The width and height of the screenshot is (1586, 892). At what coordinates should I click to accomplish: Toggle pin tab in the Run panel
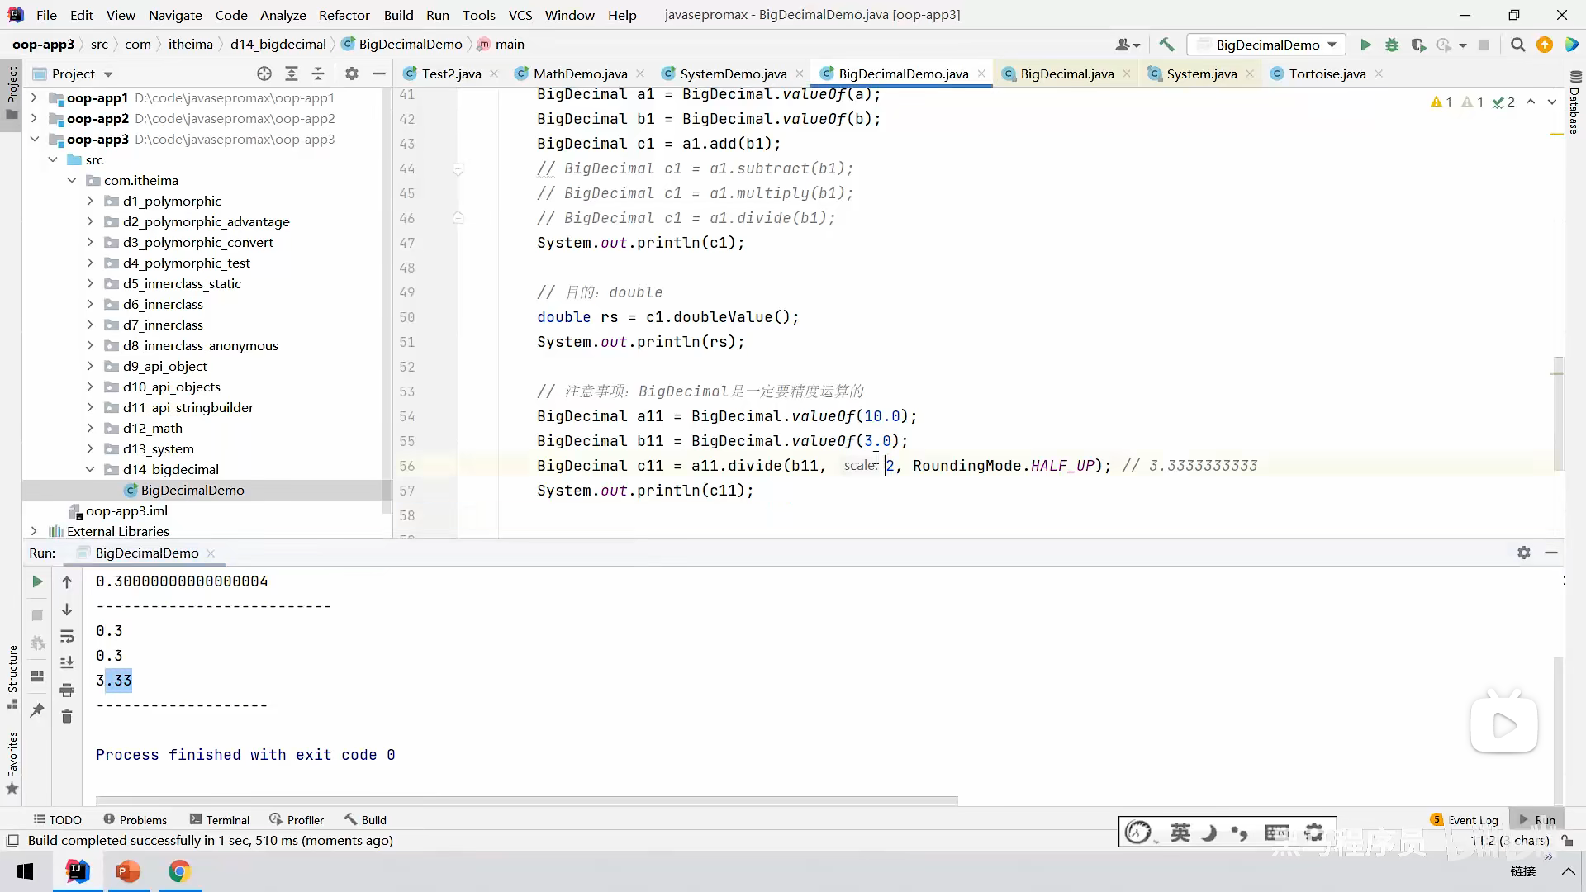click(x=37, y=709)
